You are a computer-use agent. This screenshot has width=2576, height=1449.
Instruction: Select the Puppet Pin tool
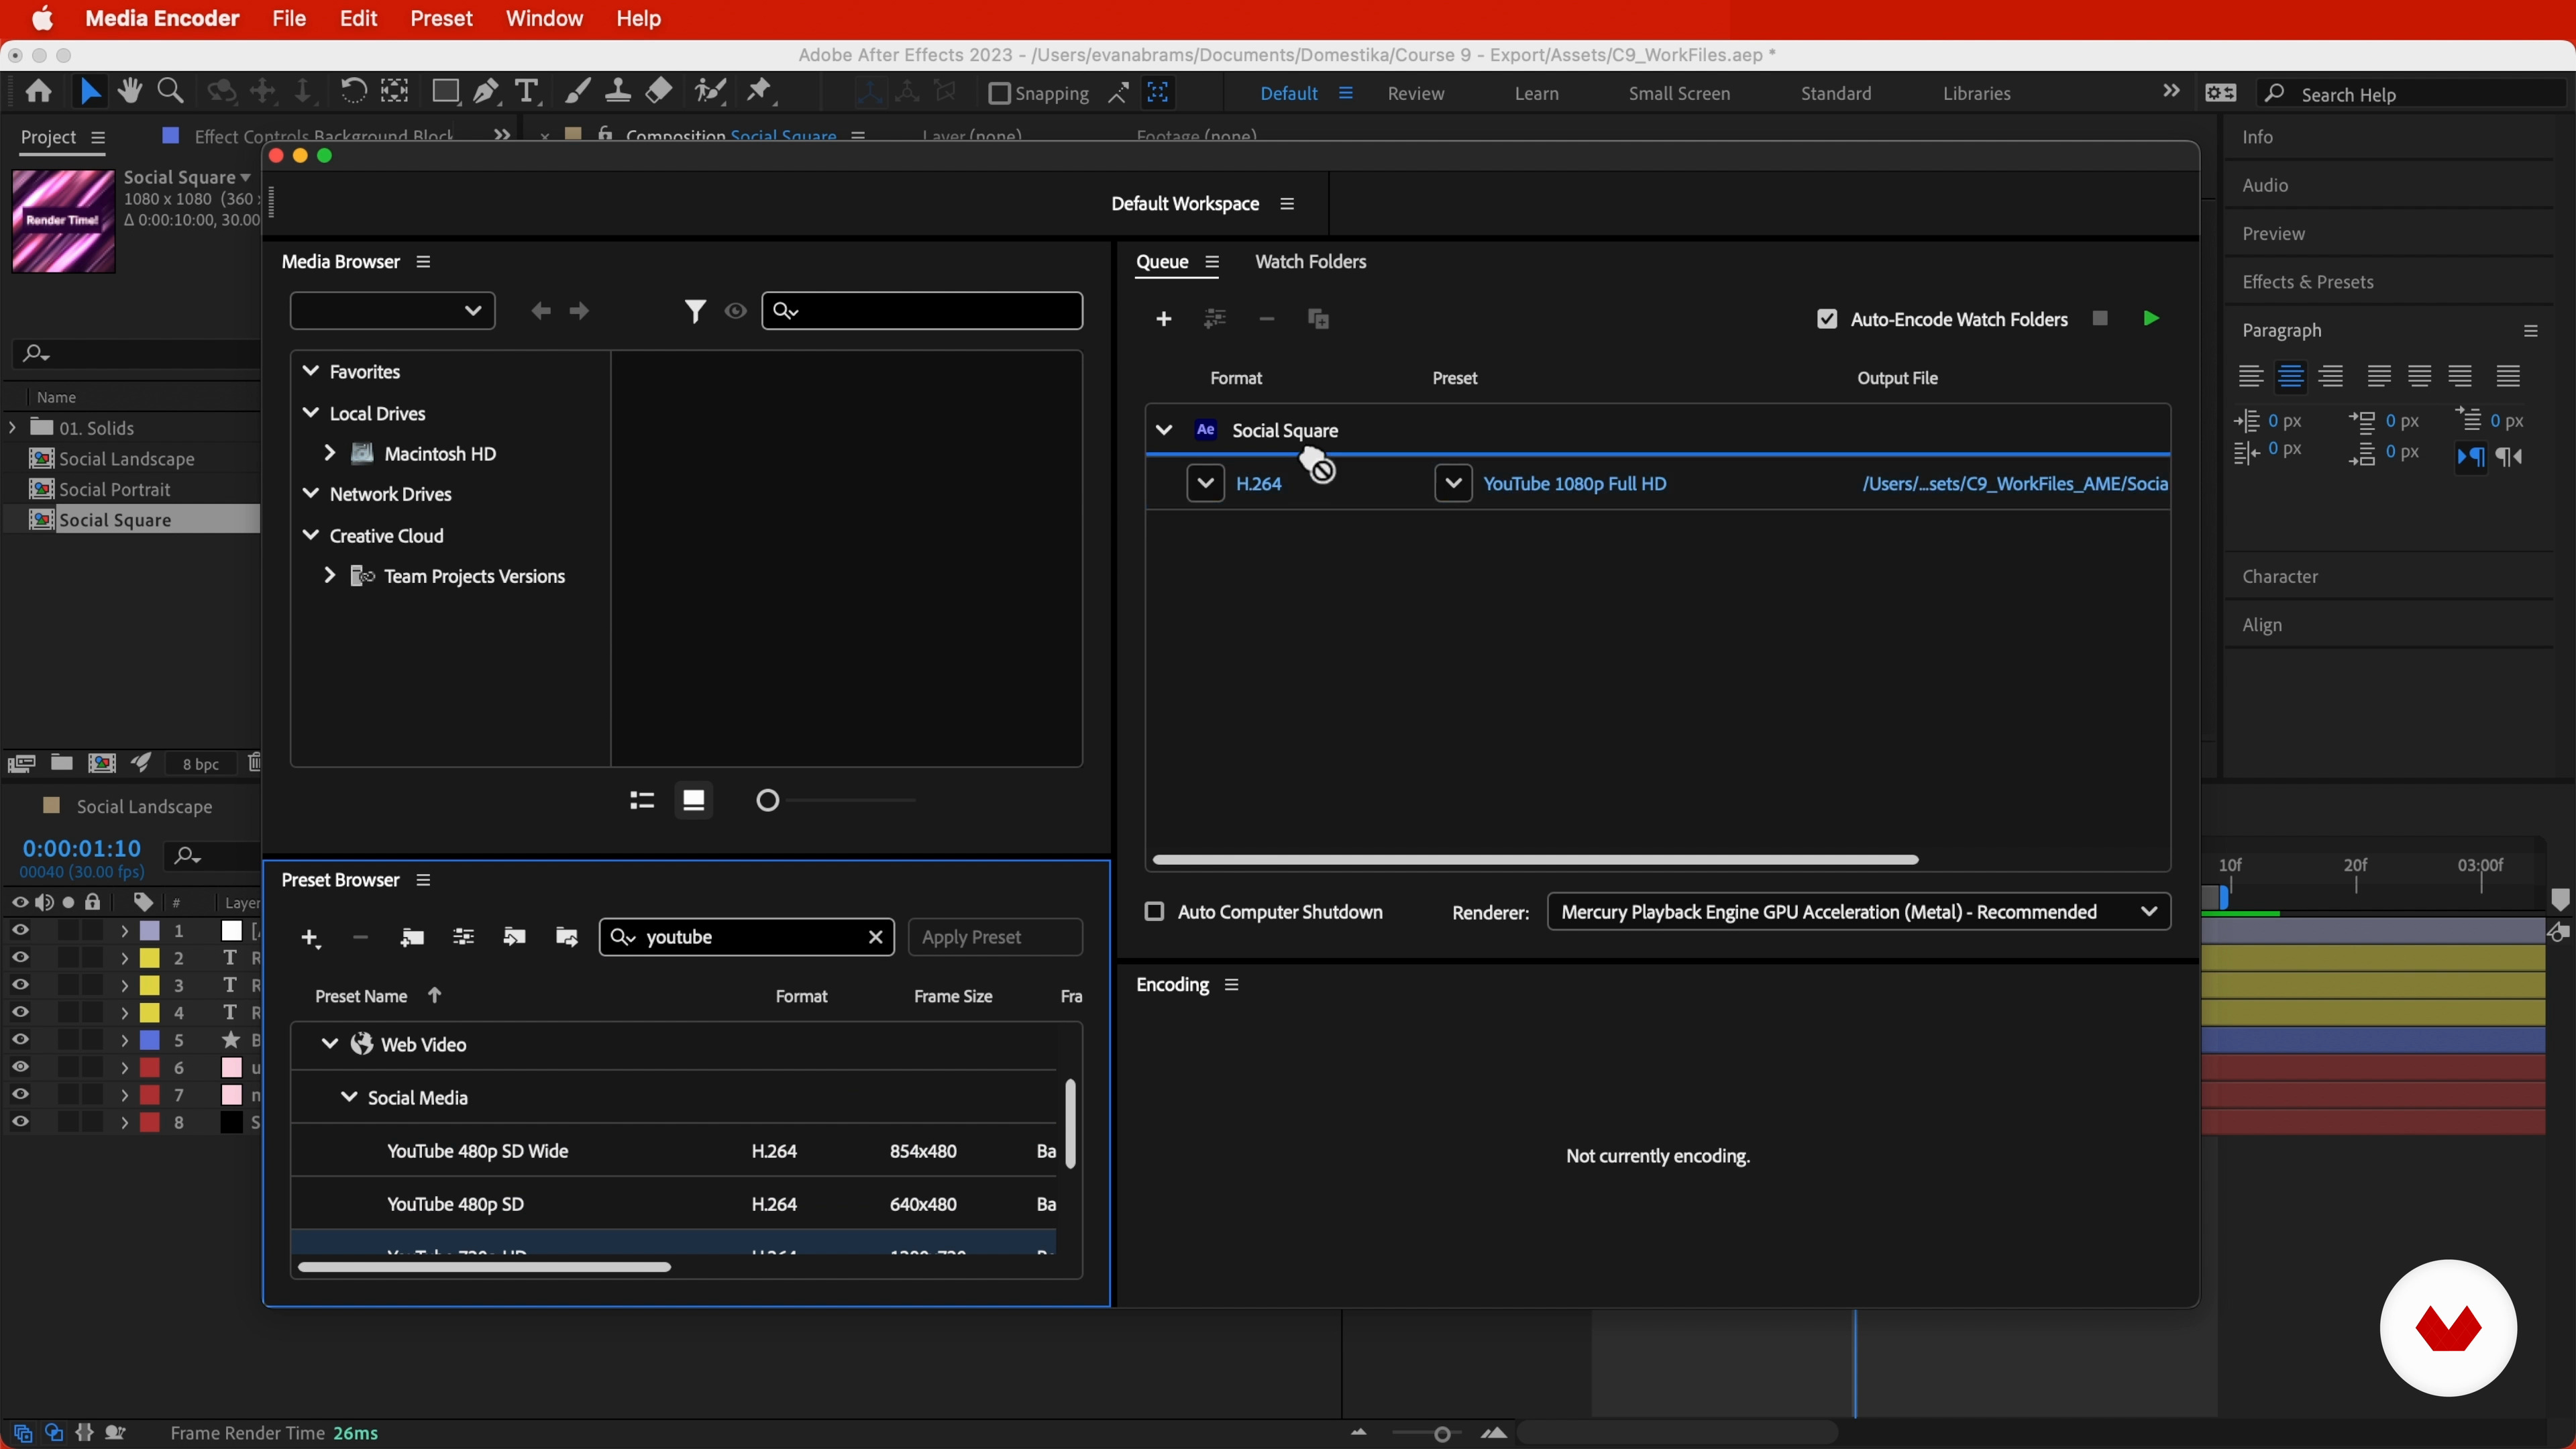760,92
